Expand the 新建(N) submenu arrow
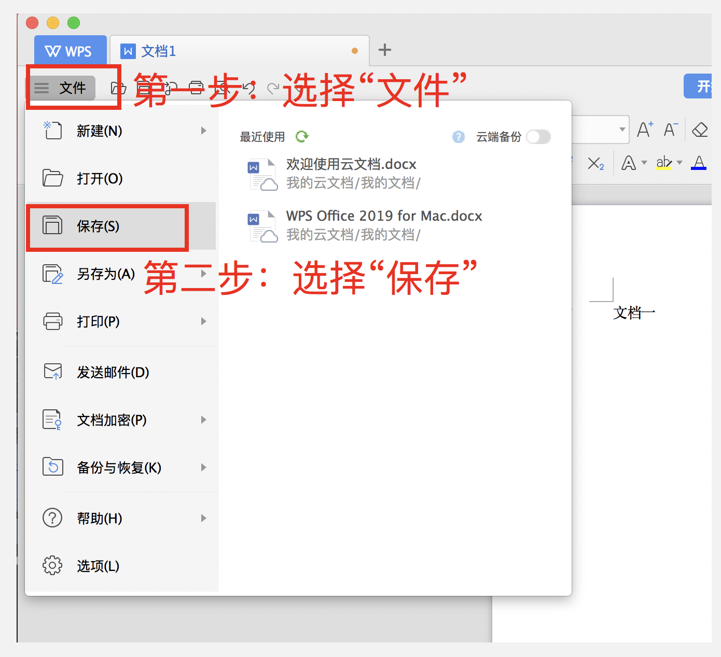This screenshot has height=657, width=721. pyautogui.click(x=204, y=131)
